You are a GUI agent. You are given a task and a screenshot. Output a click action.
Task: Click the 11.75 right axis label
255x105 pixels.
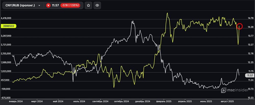point(250,71)
